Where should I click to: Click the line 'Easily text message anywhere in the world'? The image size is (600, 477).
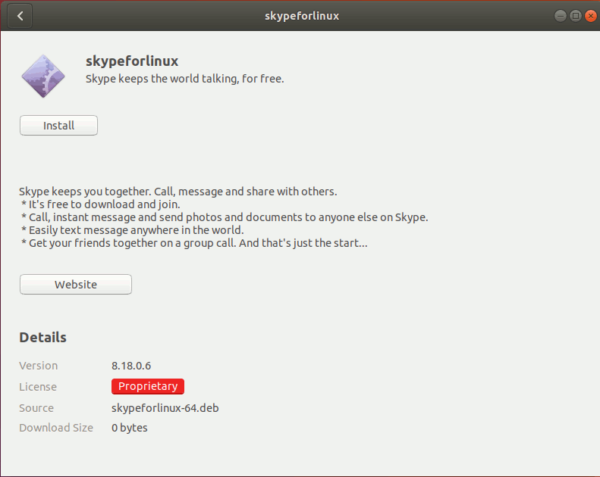(x=133, y=230)
